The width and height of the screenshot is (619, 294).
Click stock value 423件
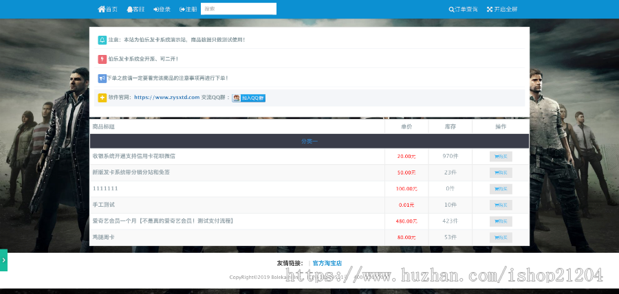pos(450,221)
